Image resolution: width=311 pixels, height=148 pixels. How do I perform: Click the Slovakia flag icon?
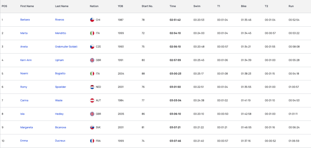point(92,127)
